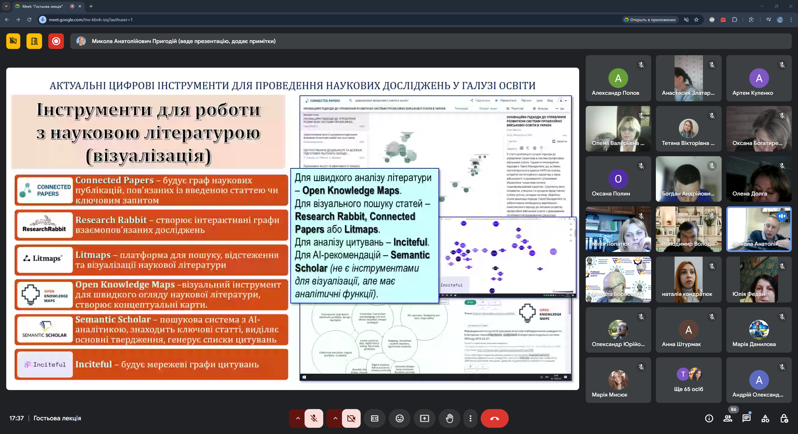The image size is (798, 434).
Task: Open the Chrome profile avatar
Action: pos(780,20)
